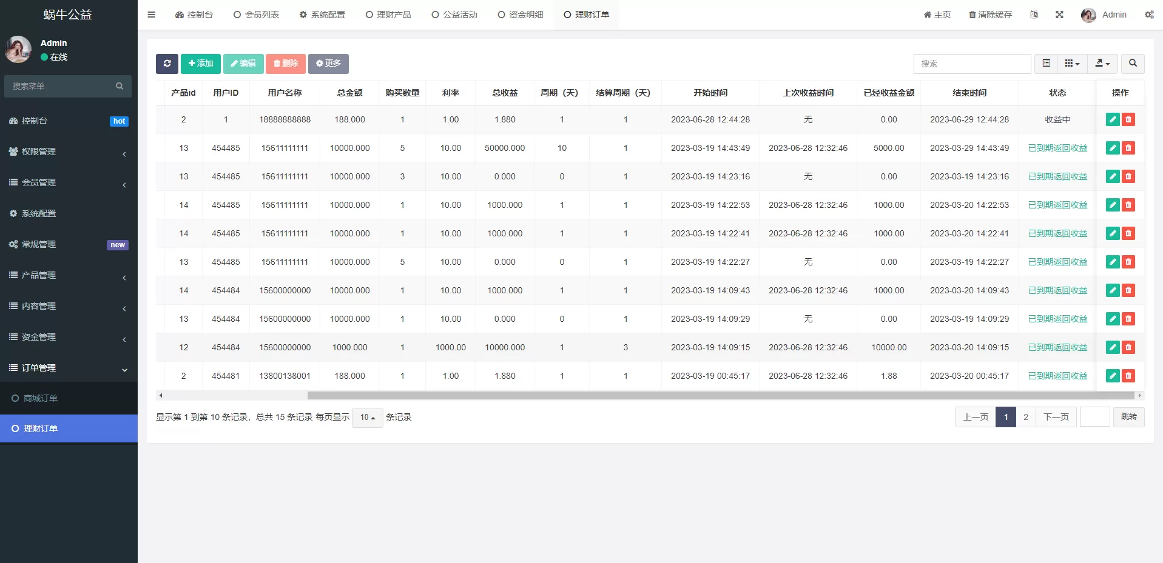Click the 添加 button to add an order
Screen dimensions: 1163x563
coord(200,64)
